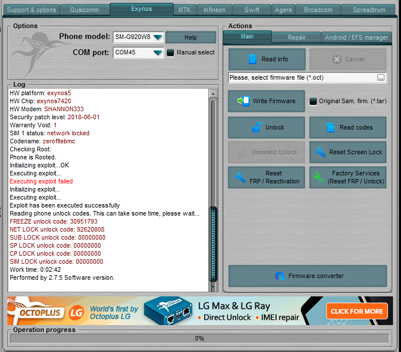Image resolution: width=401 pixels, height=352 pixels.
Task: Open the Qualcomm tab
Action: [85, 10]
